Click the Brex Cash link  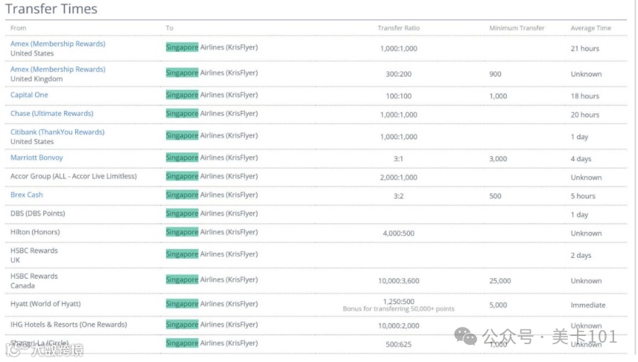coord(27,195)
